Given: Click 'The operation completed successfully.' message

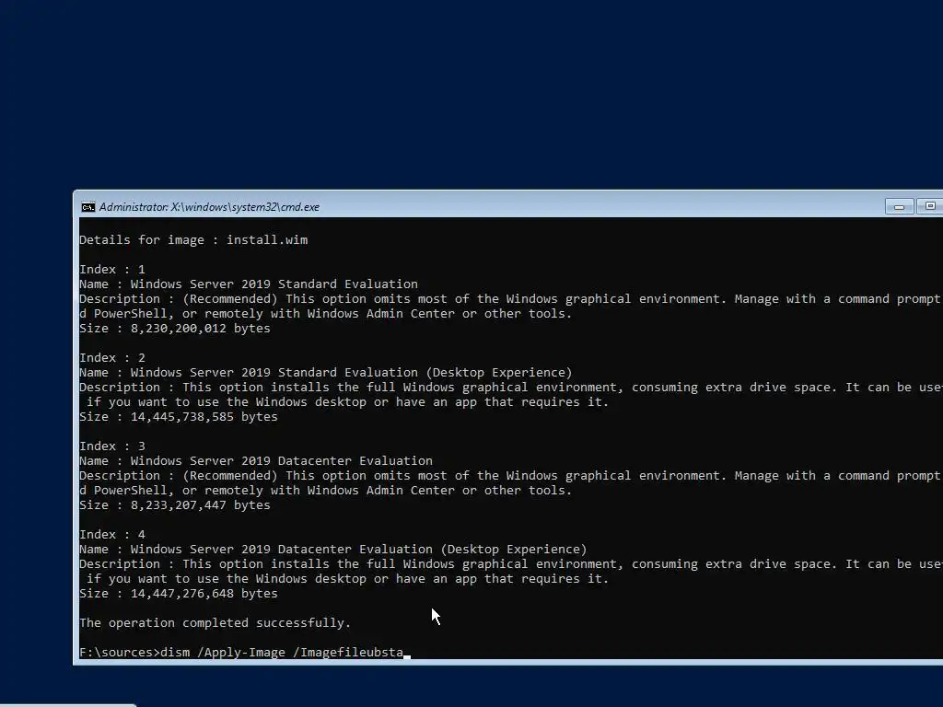Looking at the screenshot, I should point(215,623).
